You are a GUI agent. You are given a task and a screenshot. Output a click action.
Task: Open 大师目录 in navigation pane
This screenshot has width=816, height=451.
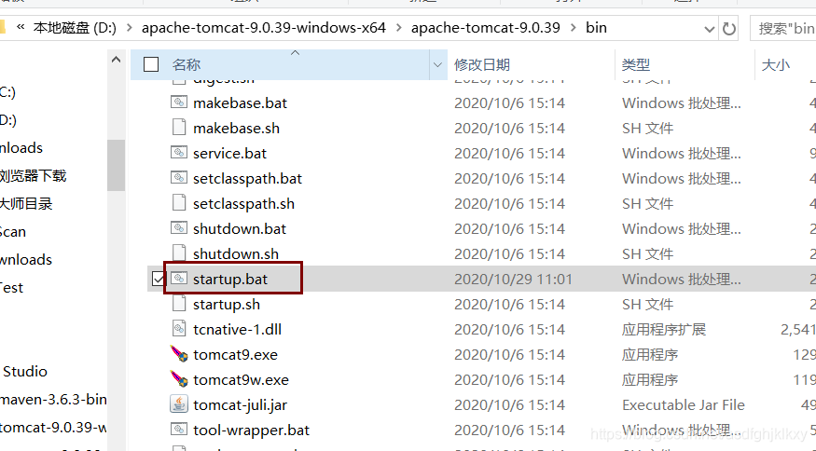click(x=26, y=204)
